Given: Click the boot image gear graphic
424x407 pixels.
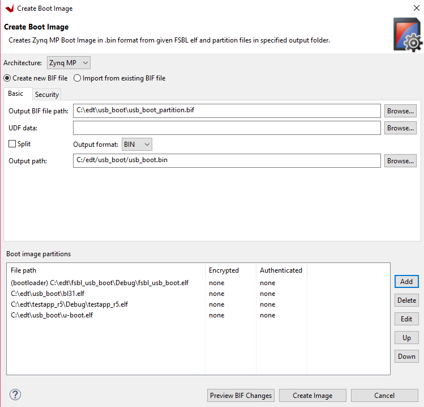Looking at the screenshot, I should coord(408,35).
